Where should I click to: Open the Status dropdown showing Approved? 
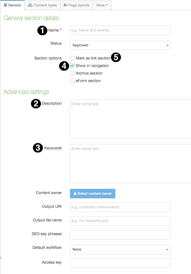tap(120, 45)
